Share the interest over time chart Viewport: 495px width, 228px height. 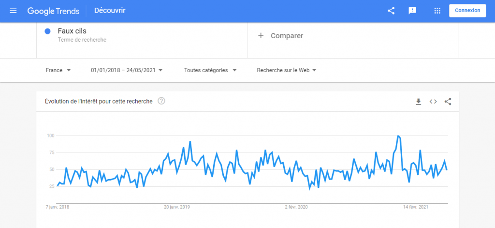448,102
